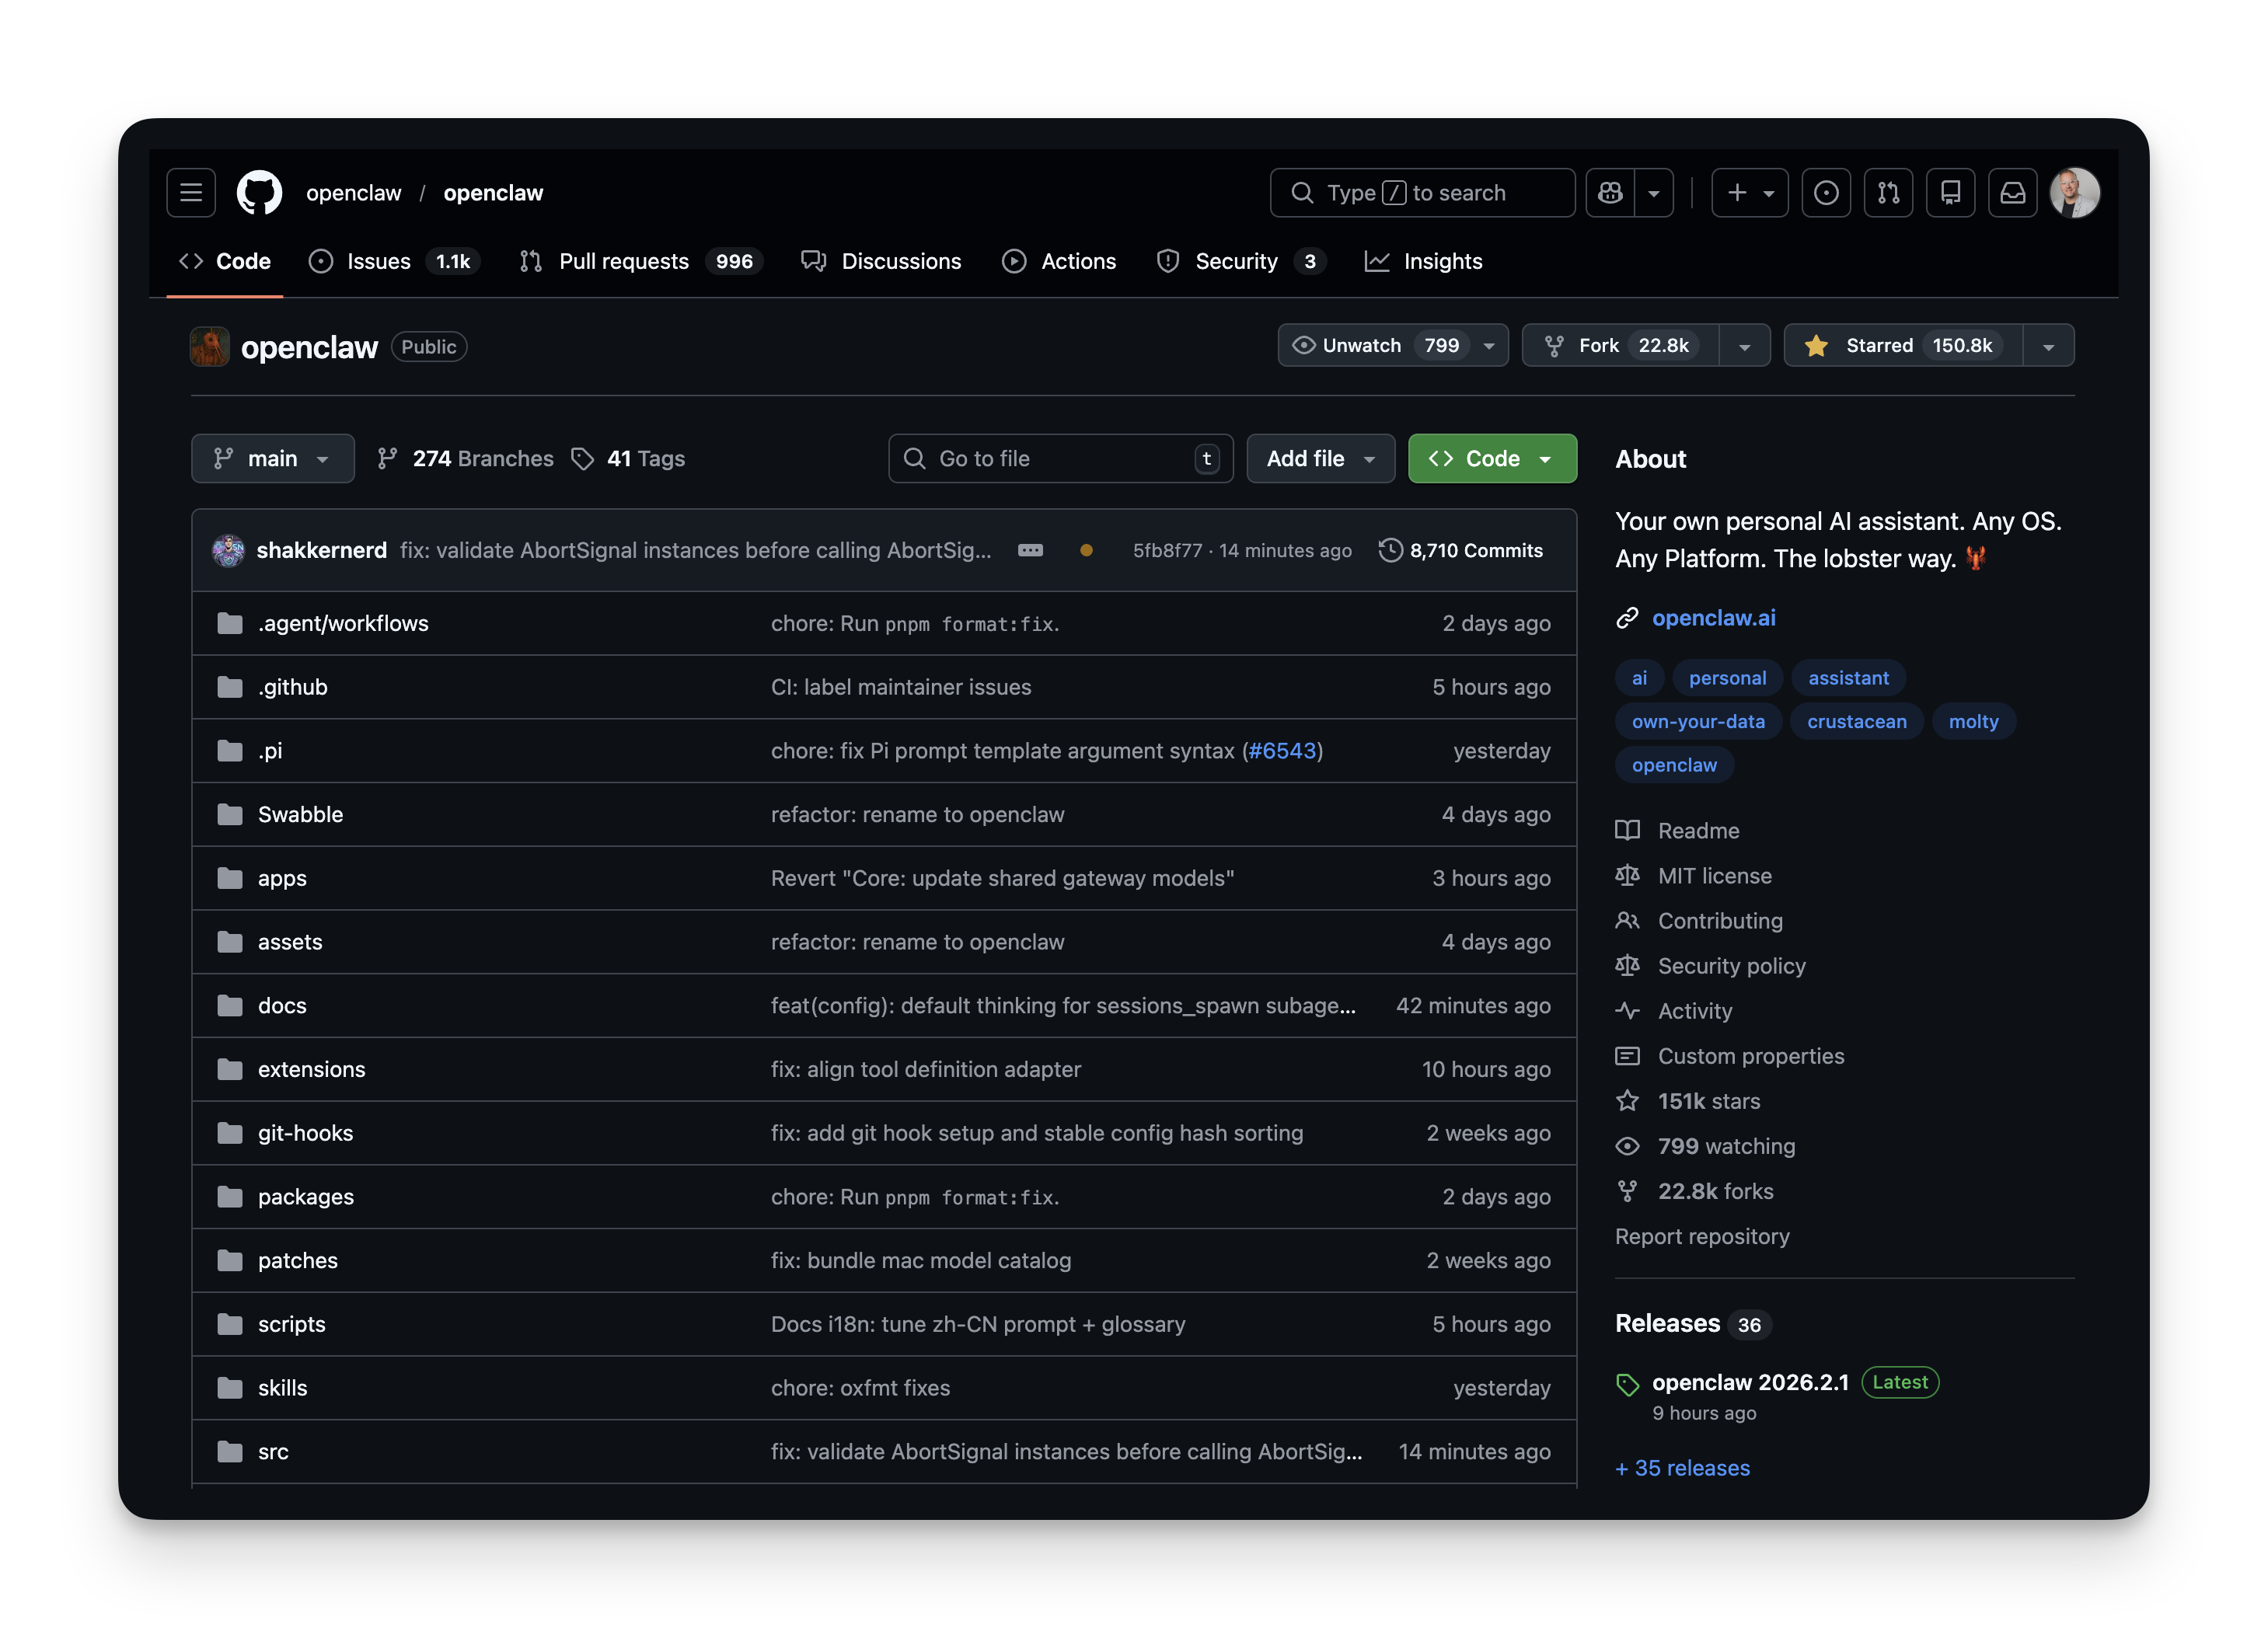
Task: Switch to the Security tab
Action: point(1241,261)
